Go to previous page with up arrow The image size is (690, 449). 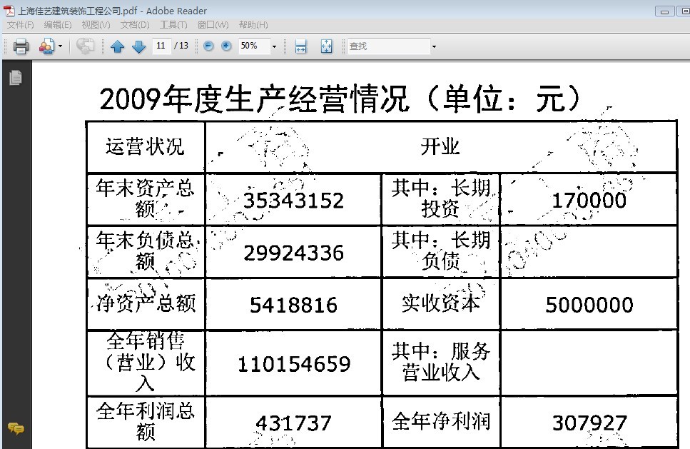click(x=118, y=46)
